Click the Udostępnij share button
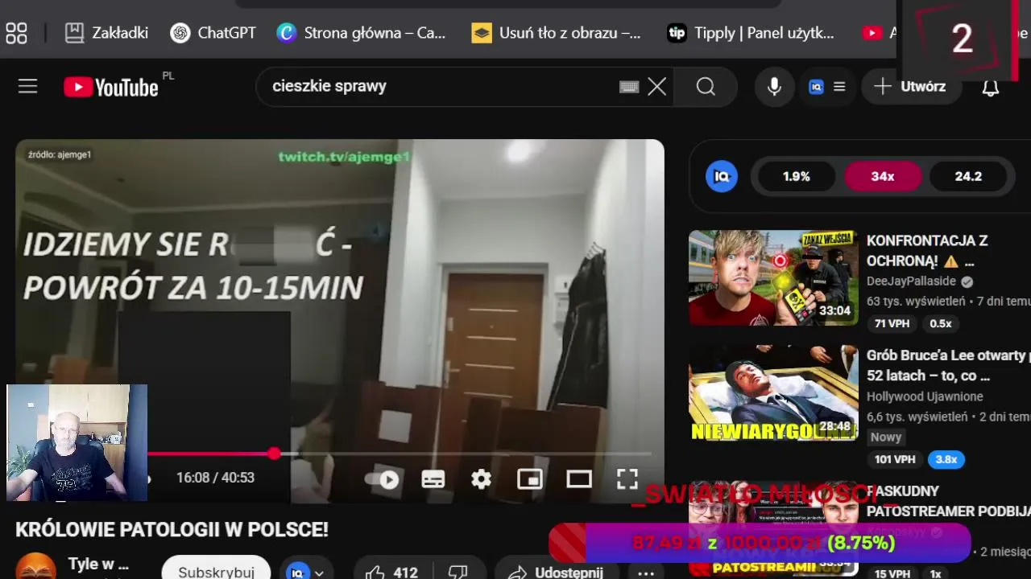The height and width of the screenshot is (579, 1031). coord(557,573)
